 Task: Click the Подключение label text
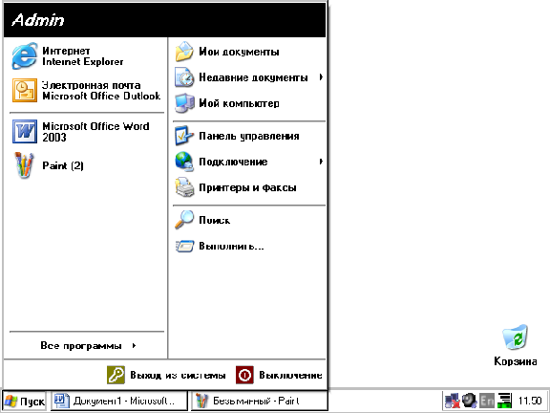233,162
